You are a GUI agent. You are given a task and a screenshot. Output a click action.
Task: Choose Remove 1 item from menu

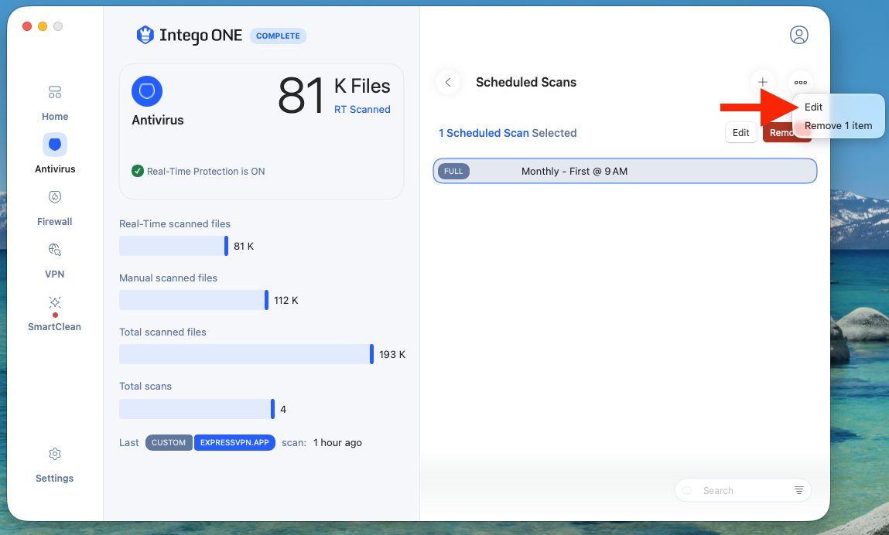(839, 126)
